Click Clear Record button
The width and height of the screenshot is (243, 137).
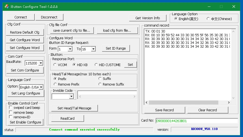208,110
